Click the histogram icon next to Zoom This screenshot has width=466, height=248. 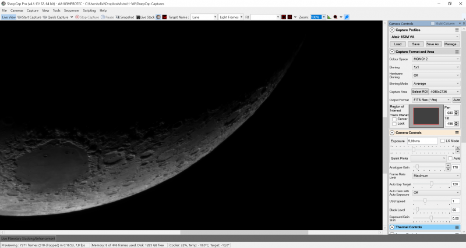point(329,17)
